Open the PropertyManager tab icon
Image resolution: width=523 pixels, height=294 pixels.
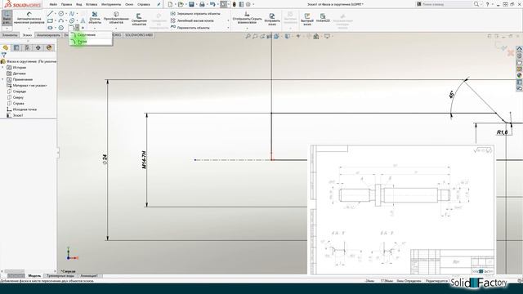pyautogui.click(x=16, y=47)
